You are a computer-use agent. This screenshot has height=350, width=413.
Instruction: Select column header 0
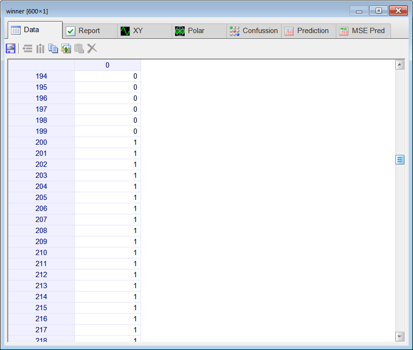[x=107, y=65]
